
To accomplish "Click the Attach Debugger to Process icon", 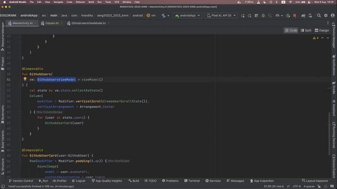I will (x=288, y=15).
